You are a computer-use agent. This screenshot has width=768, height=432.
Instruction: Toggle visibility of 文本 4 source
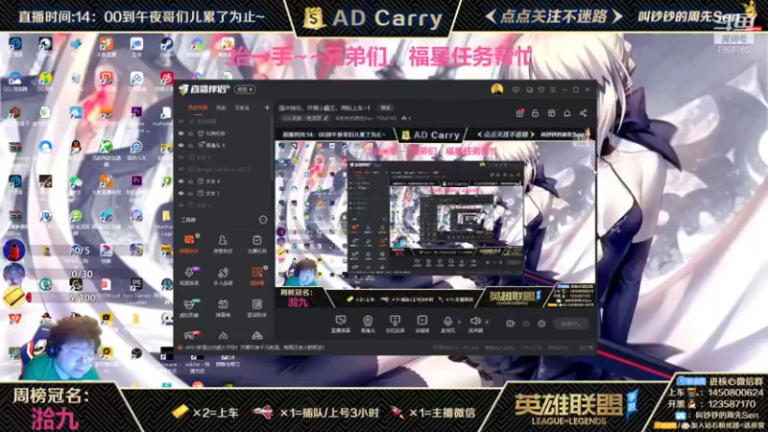(x=181, y=181)
